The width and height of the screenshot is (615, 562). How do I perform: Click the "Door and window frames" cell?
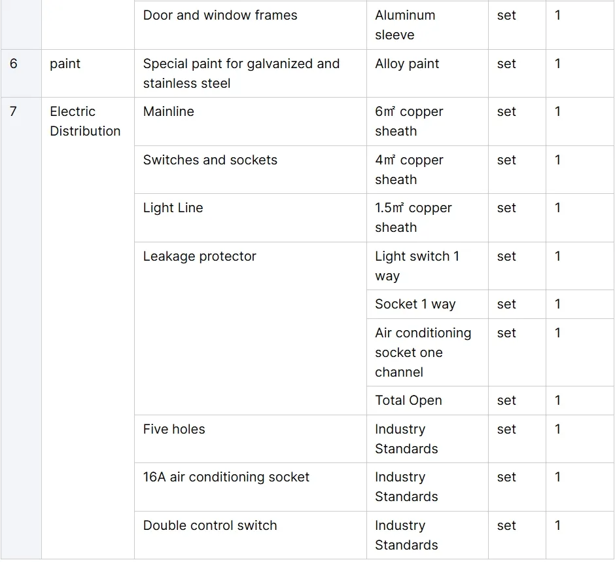click(220, 16)
